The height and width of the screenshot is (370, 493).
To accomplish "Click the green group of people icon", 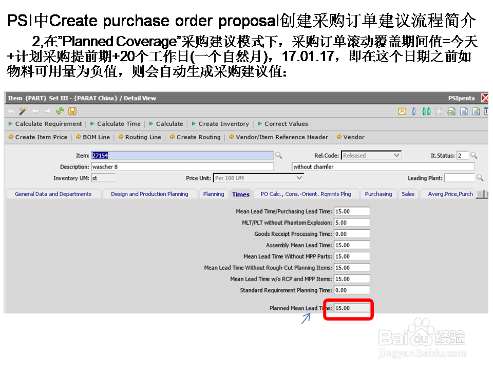I will click(x=427, y=112).
